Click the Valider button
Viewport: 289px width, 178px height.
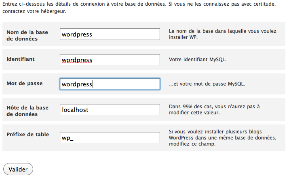click(18, 169)
